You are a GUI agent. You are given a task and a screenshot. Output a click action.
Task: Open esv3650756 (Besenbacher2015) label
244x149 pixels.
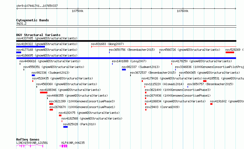tap(132, 50)
